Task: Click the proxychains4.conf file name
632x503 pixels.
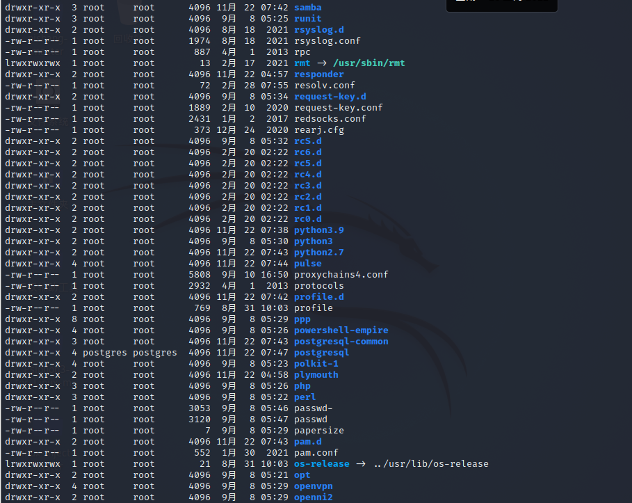Action: 341,275
